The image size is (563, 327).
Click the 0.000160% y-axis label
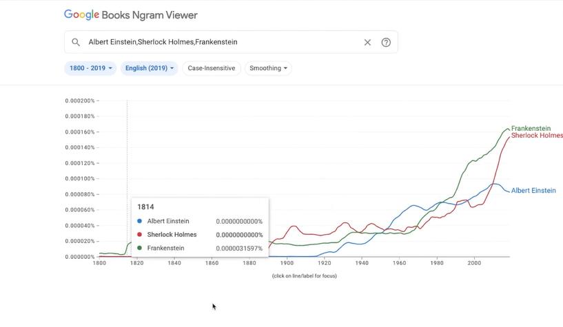(80, 132)
